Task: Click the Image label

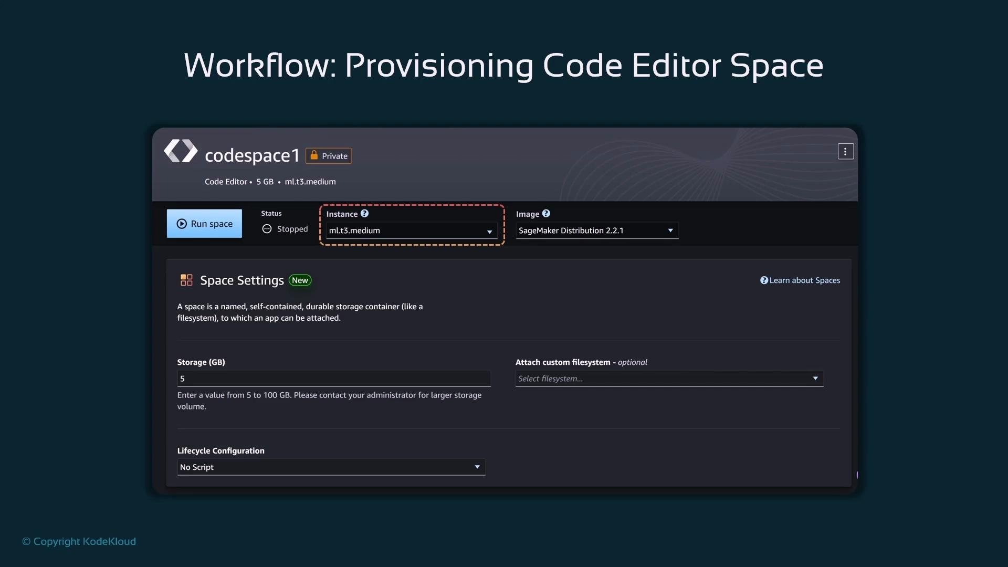Action: pyautogui.click(x=528, y=214)
